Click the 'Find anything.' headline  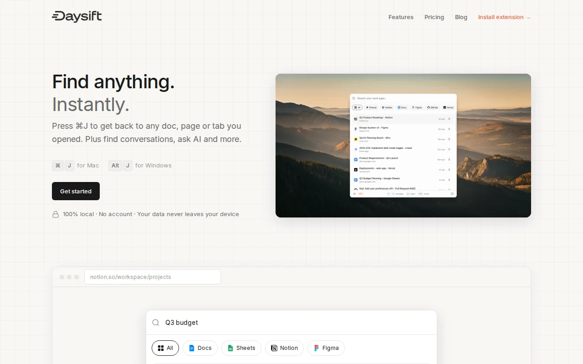click(x=113, y=82)
